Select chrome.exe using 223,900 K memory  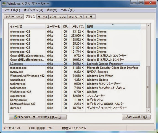75,35
